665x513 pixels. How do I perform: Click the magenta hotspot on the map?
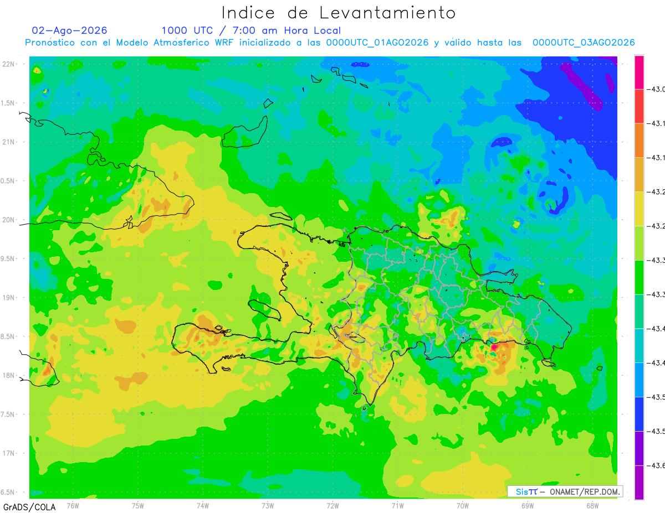(494, 348)
